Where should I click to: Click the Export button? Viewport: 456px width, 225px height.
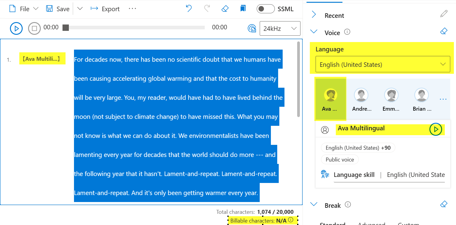coord(105,9)
